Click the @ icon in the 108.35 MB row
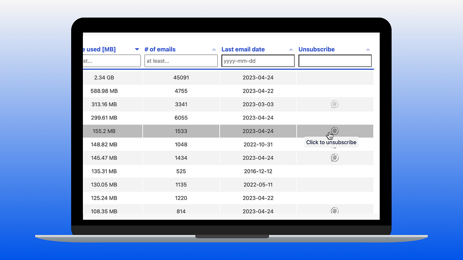 coord(334,211)
